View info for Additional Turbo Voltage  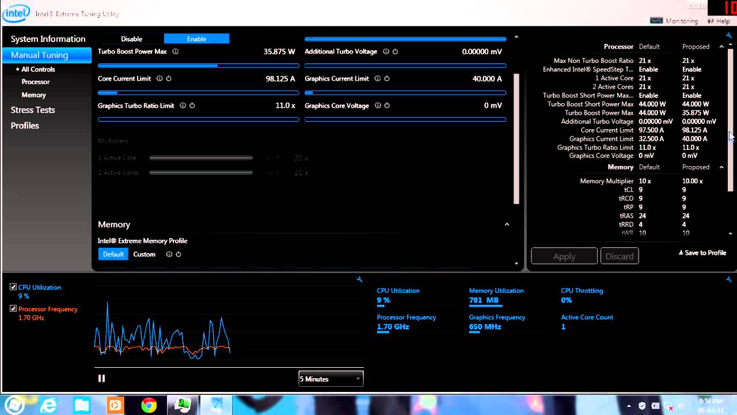coord(386,51)
